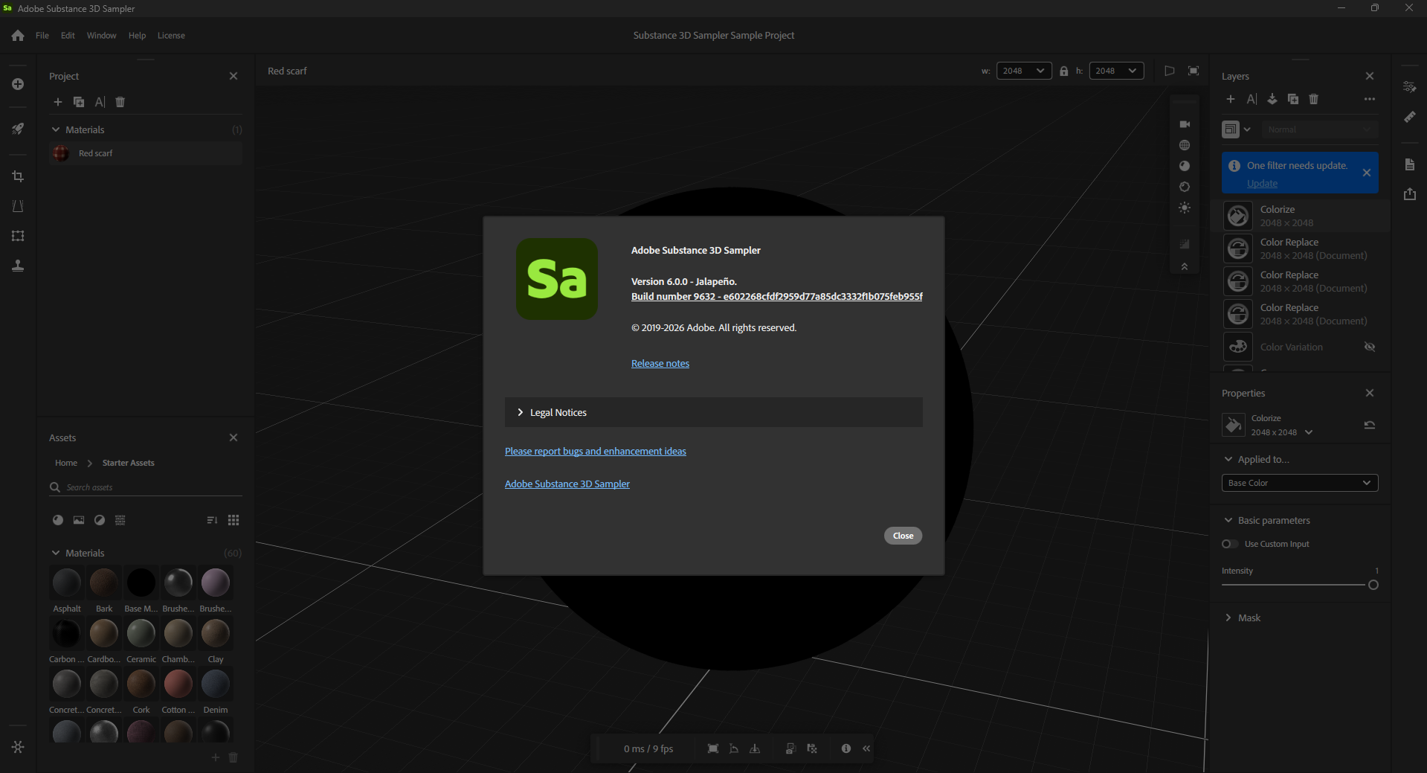
Task: Collapse the Applied to section
Action: [x=1228, y=459]
